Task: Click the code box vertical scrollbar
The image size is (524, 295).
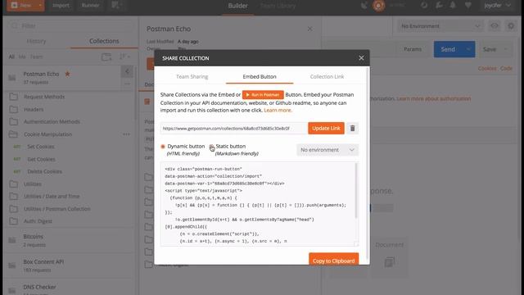Action: click(x=356, y=191)
